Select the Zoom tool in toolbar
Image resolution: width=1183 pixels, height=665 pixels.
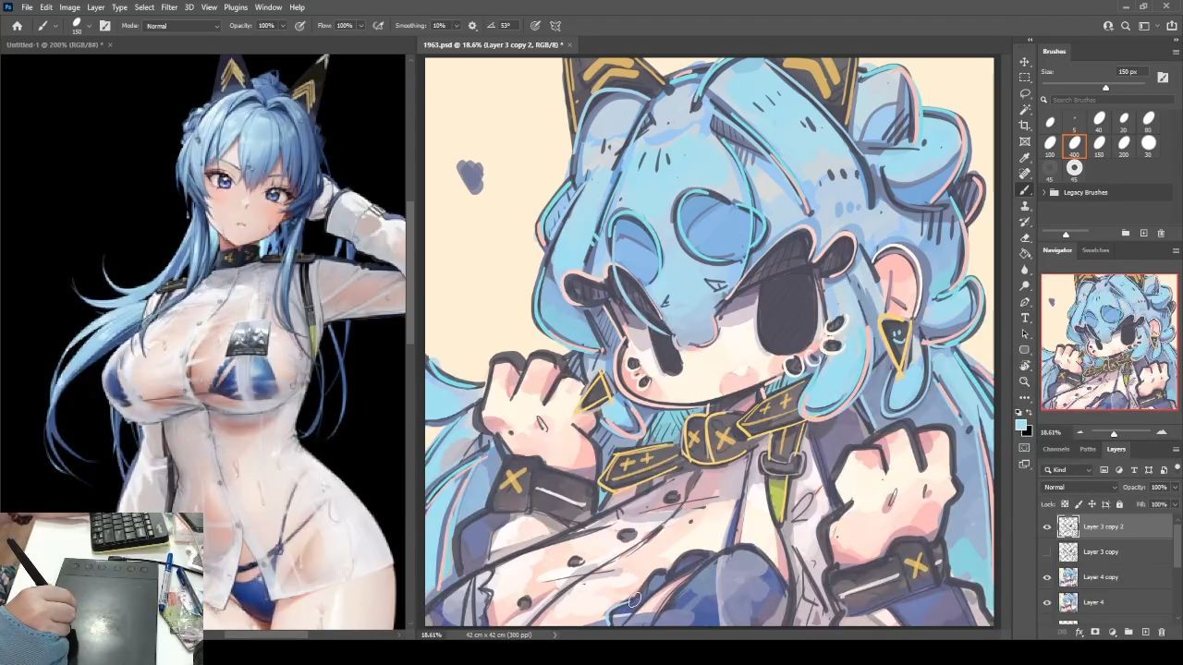(x=1025, y=381)
